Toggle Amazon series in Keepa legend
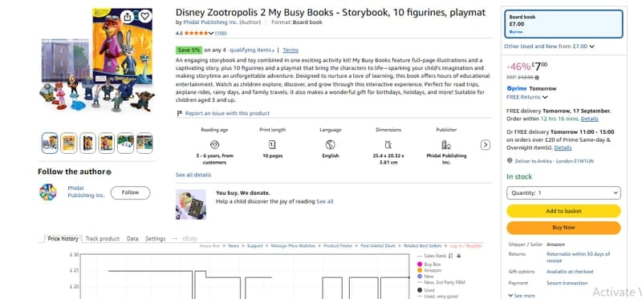642x299 pixels. pyautogui.click(x=429, y=270)
